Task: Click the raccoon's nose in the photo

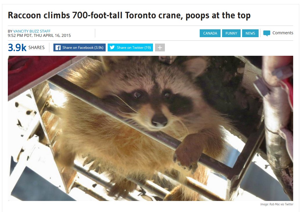Action: pyautogui.click(x=159, y=120)
